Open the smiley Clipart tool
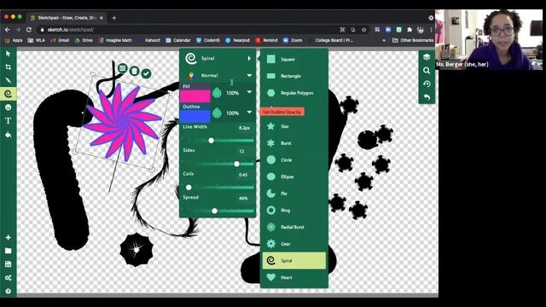 8,107
